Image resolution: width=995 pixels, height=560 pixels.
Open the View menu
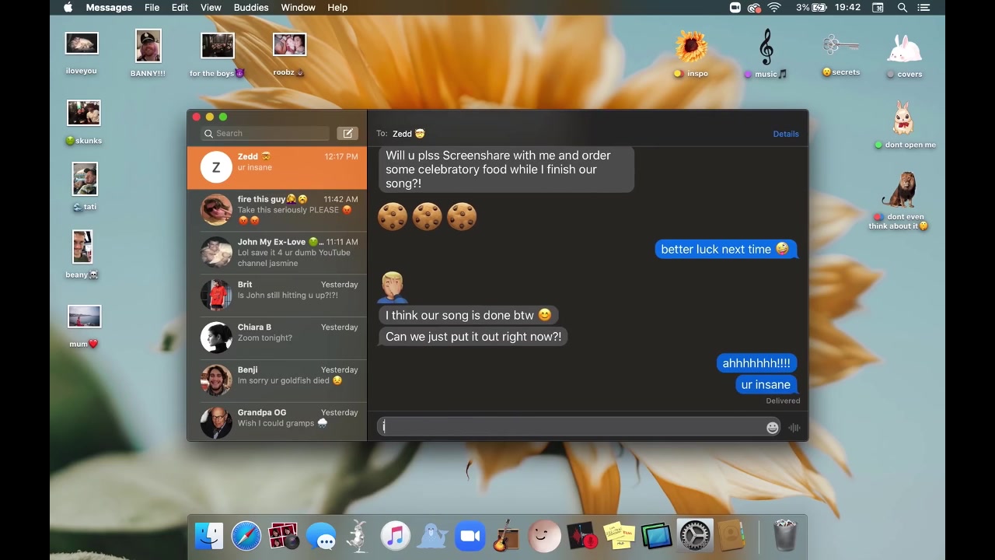click(x=211, y=7)
